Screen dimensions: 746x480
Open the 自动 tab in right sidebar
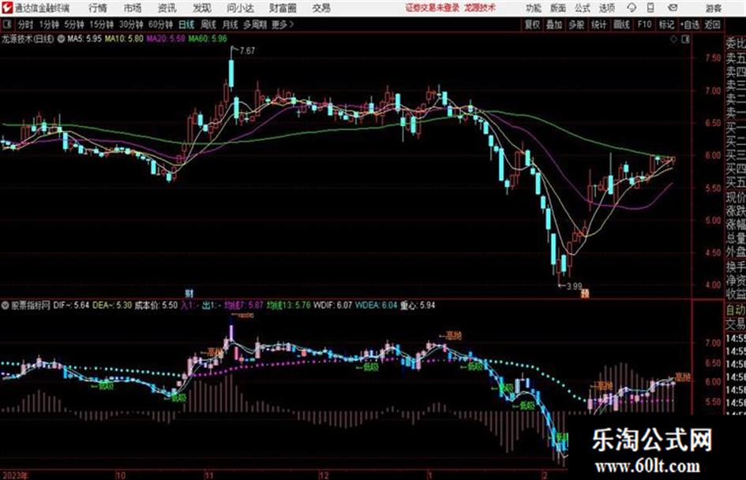click(735, 310)
